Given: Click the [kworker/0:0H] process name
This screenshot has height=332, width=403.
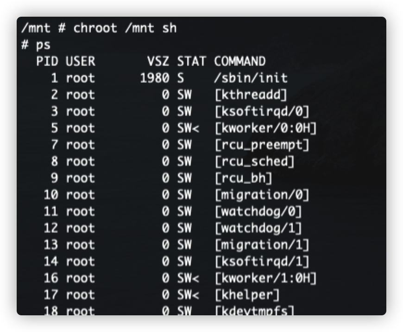Looking at the screenshot, I should pyautogui.click(x=266, y=128).
